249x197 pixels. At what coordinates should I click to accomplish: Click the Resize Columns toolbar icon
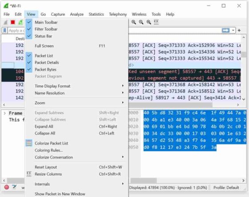(156, 22)
